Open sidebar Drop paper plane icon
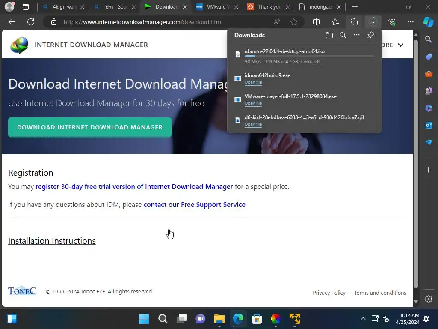 pyautogui.click(x=429, y=142)
